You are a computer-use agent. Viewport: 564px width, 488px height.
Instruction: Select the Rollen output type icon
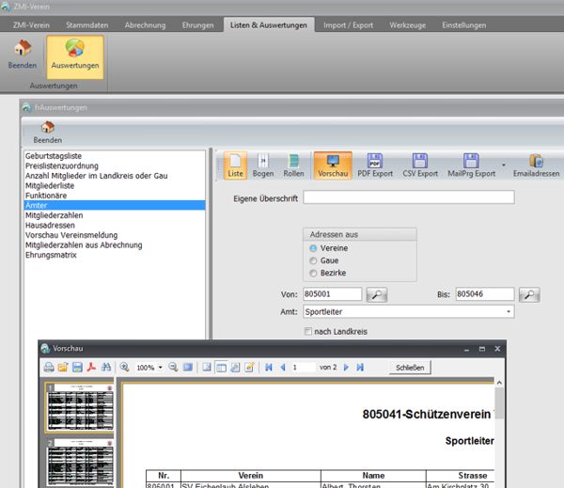(x=293, y=165)
